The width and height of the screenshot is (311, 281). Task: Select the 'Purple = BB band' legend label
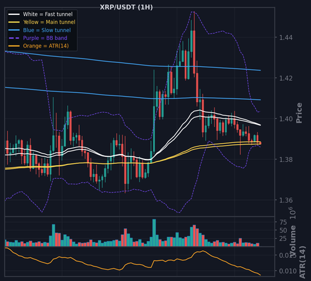point(45,38)
